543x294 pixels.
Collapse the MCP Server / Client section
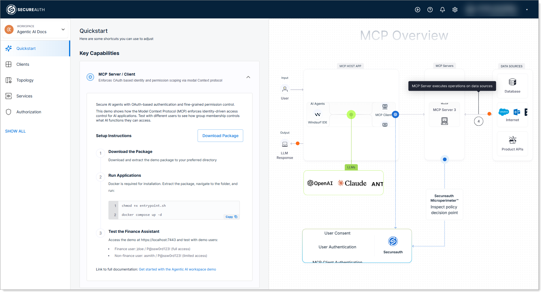click(x=248, y=77)
